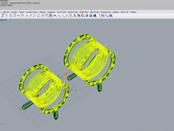Open the Drafting tab

point(116,12)
